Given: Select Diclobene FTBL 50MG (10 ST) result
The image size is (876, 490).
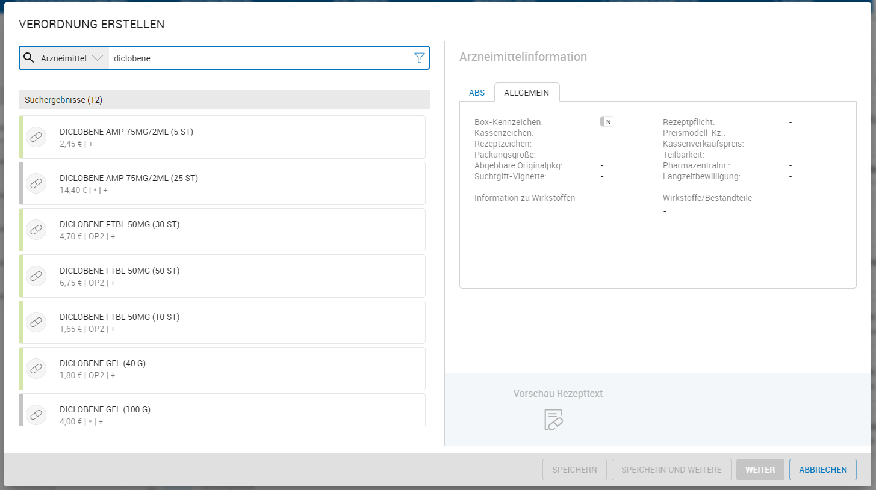Looking at the screenshot, I should pyautogui.click(x=229, y=322).
